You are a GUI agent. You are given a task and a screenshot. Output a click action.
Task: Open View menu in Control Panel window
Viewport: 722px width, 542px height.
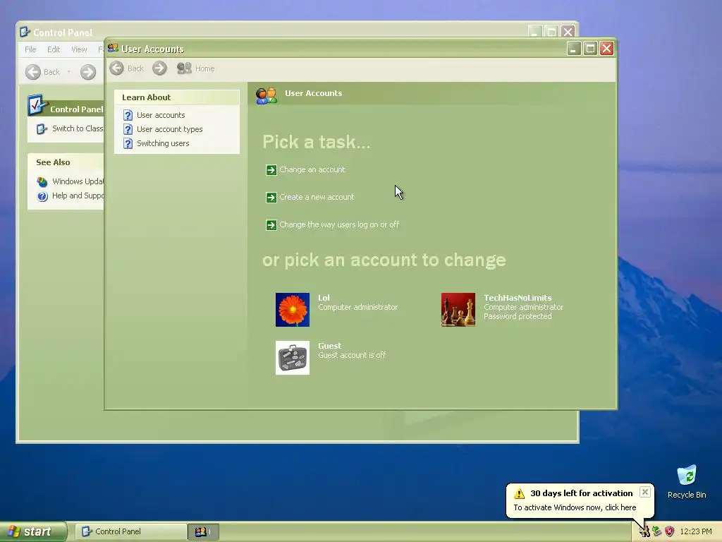click(79, 49)
